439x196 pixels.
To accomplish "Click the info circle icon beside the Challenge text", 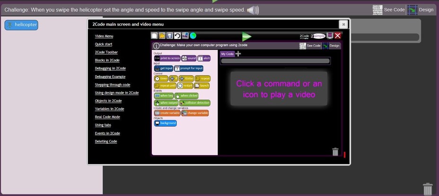I will 156,46.
